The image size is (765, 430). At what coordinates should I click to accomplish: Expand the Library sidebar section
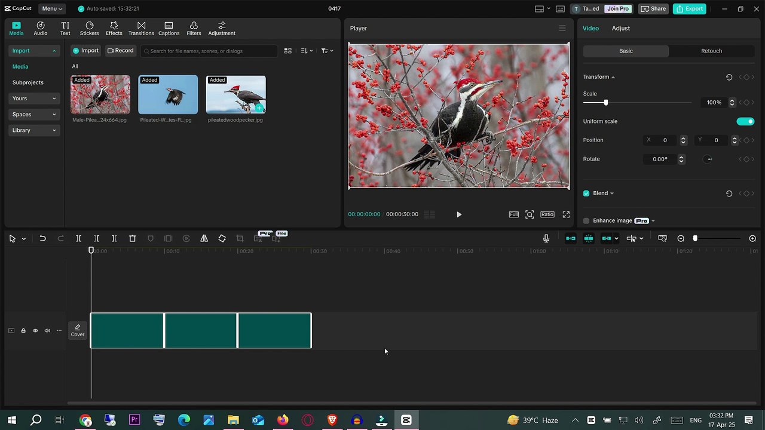(34, 130)
